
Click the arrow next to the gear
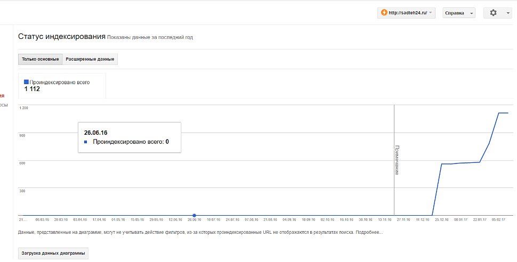[x=508, y=13]
